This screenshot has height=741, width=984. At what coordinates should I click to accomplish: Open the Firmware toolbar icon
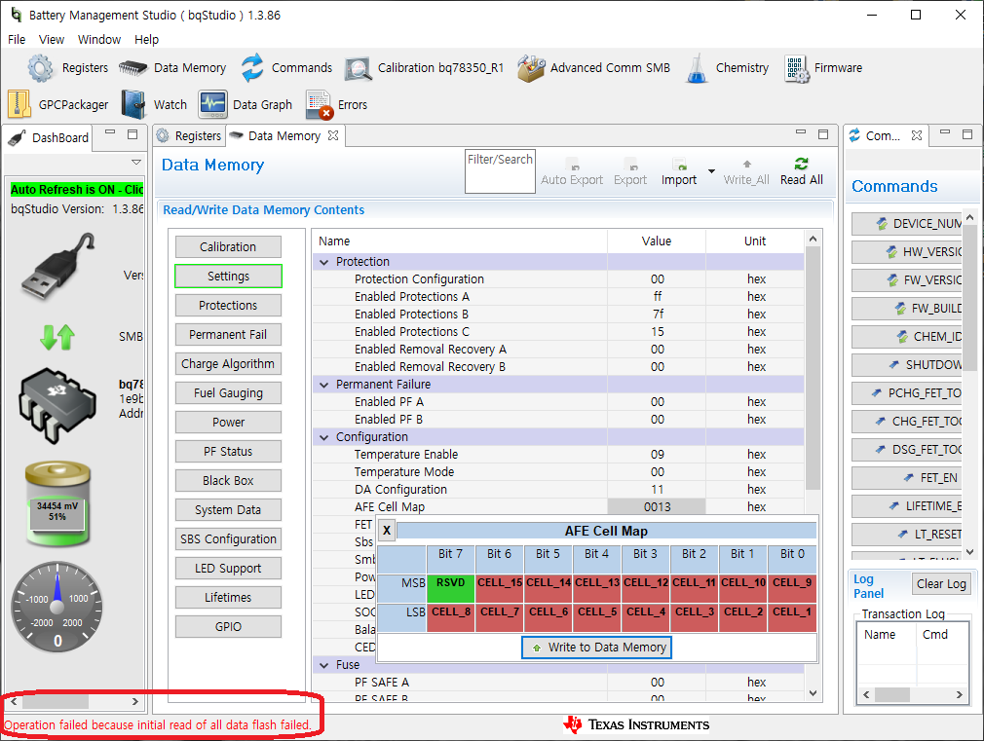coord(796,68)
